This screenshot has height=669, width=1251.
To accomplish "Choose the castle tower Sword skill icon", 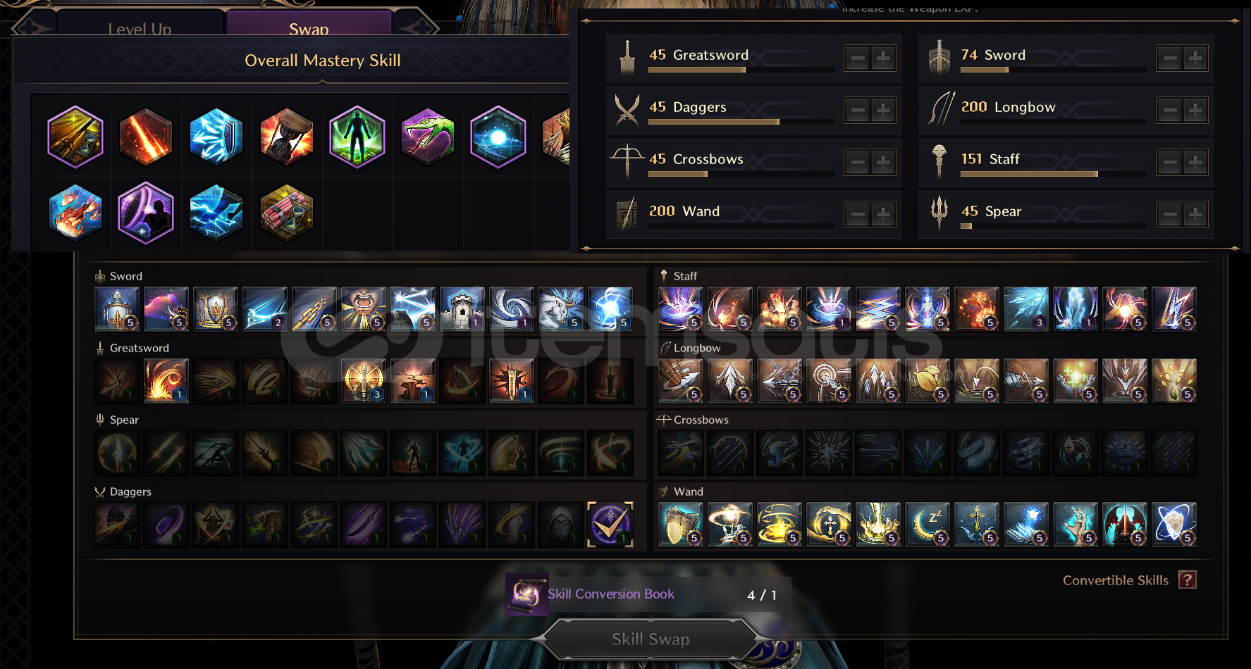I will click(x=462, y=309).
